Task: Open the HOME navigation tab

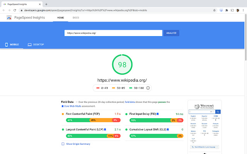Action: tap(61, 18)
